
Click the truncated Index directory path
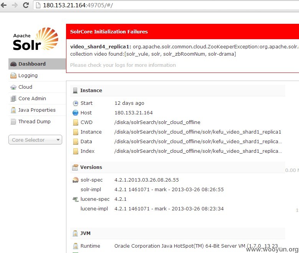coord(198,151)
